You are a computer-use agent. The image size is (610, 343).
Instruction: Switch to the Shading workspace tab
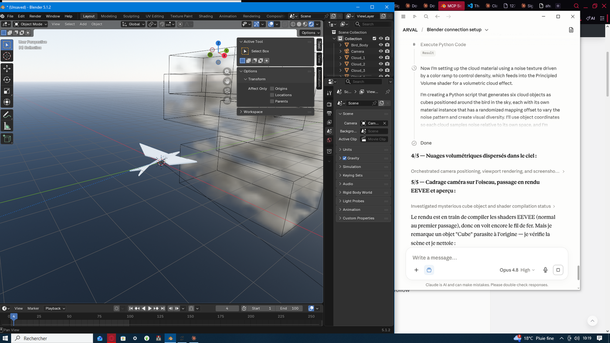[x=206, y=16]
